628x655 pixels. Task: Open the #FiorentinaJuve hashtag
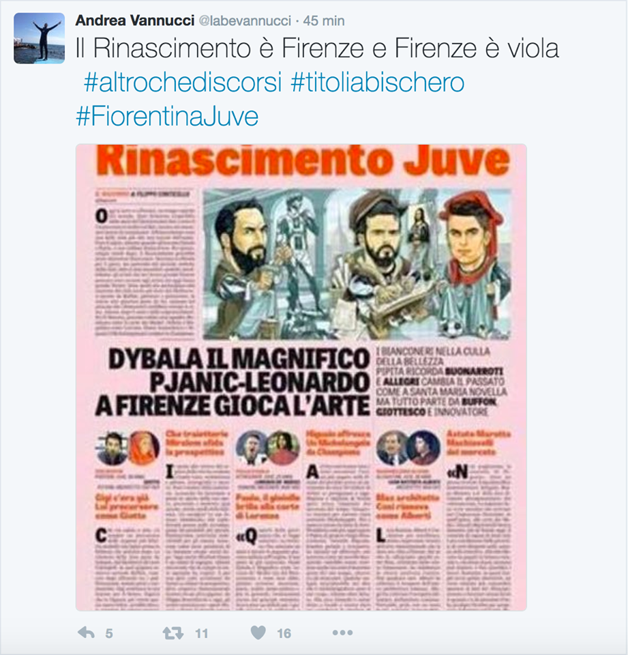click(x=167, y=116)
